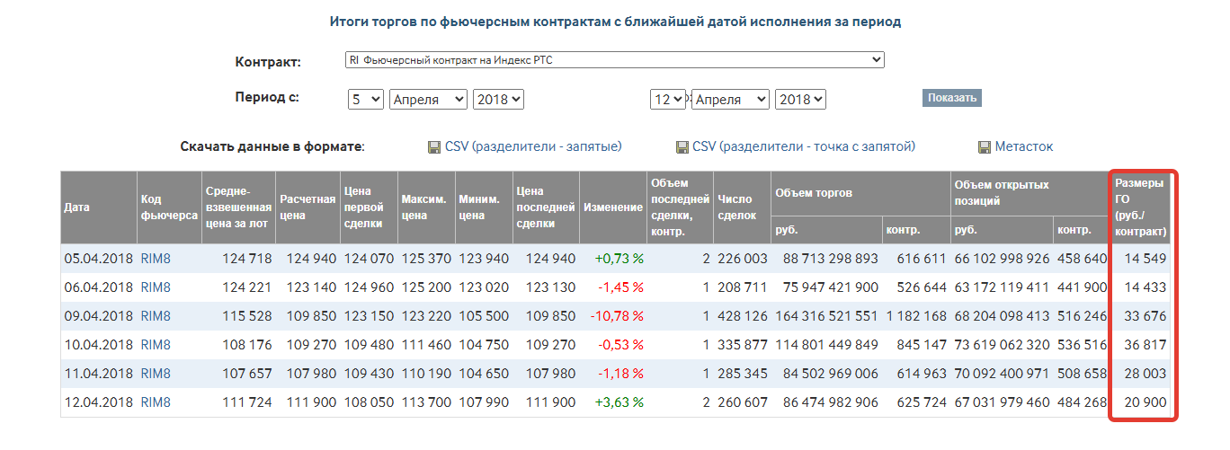Viewport: 1230px width, 450px height.
Task: Open the RIM8 link in the 12.04.2018 row
Action: [x=156, y=402]
